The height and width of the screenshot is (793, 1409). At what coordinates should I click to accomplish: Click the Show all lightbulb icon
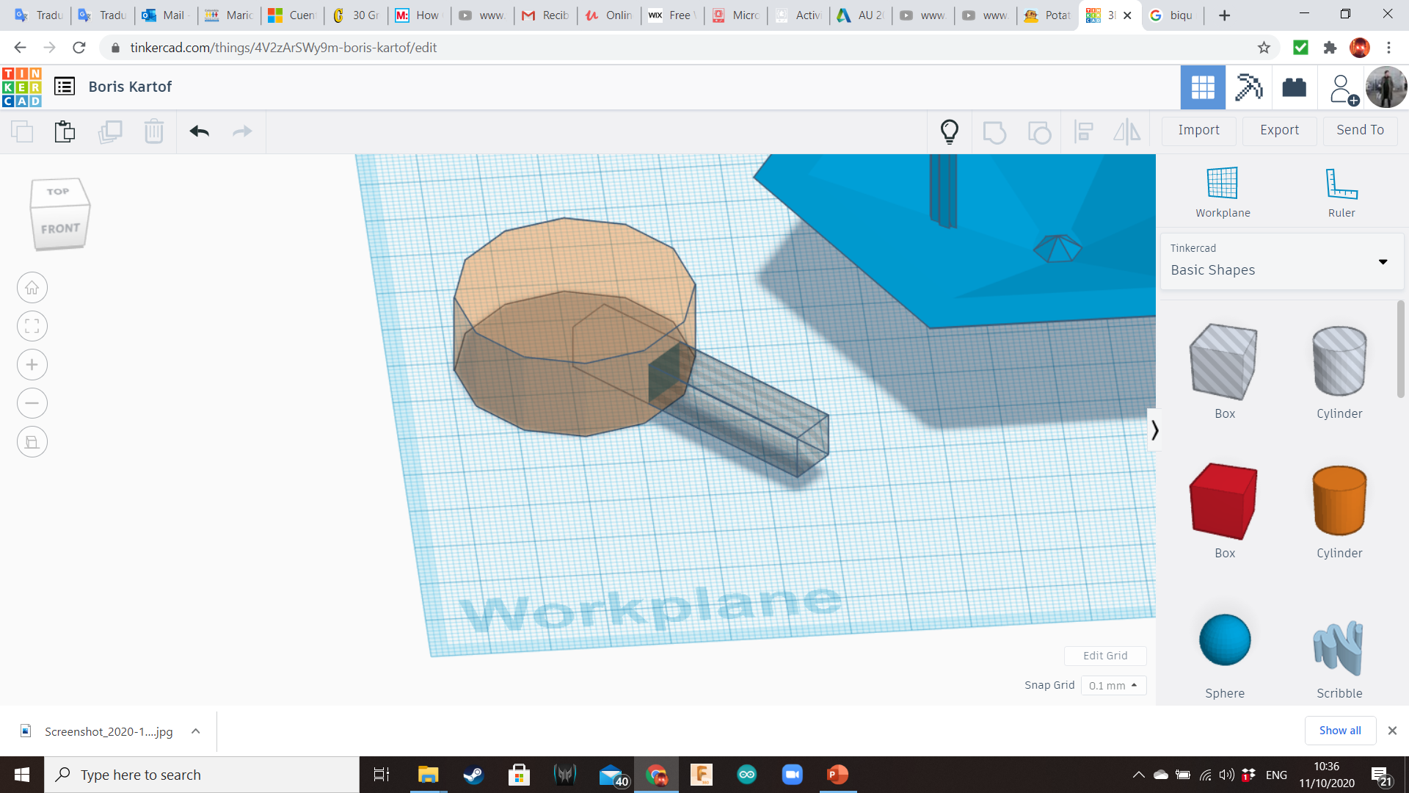point(949,131)
